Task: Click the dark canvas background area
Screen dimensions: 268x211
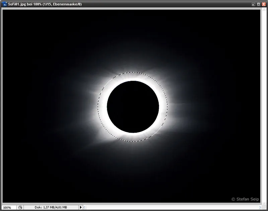Action: coord(33,167)
